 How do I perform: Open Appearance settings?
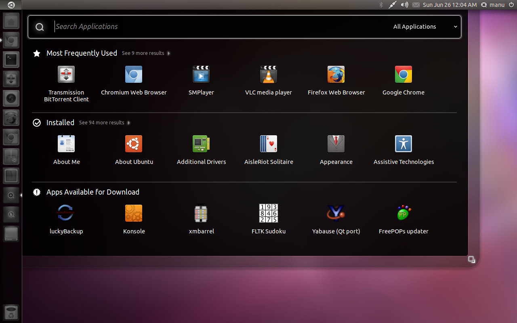click(336, 150)
